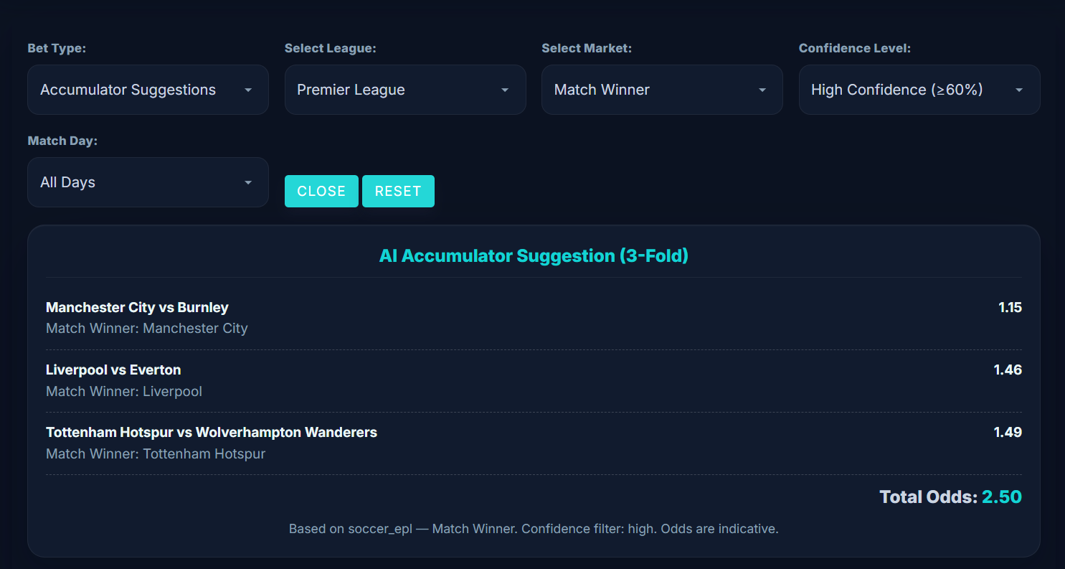Open the Select League dropdown
The height and width of the screenshot is (569, 1065).
404,89
